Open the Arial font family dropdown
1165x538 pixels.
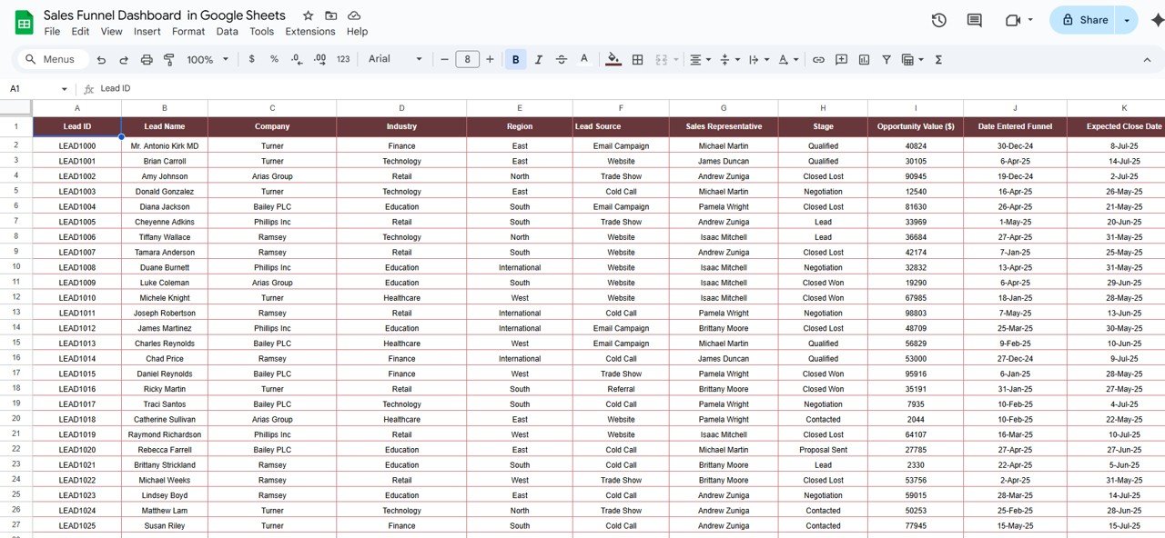point(395,59)
